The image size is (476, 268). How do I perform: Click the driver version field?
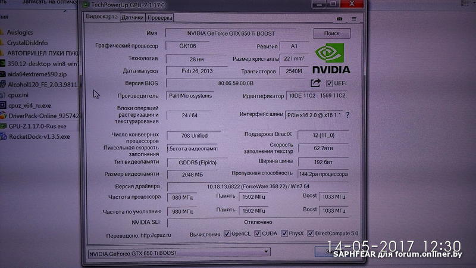pos(258,186)
